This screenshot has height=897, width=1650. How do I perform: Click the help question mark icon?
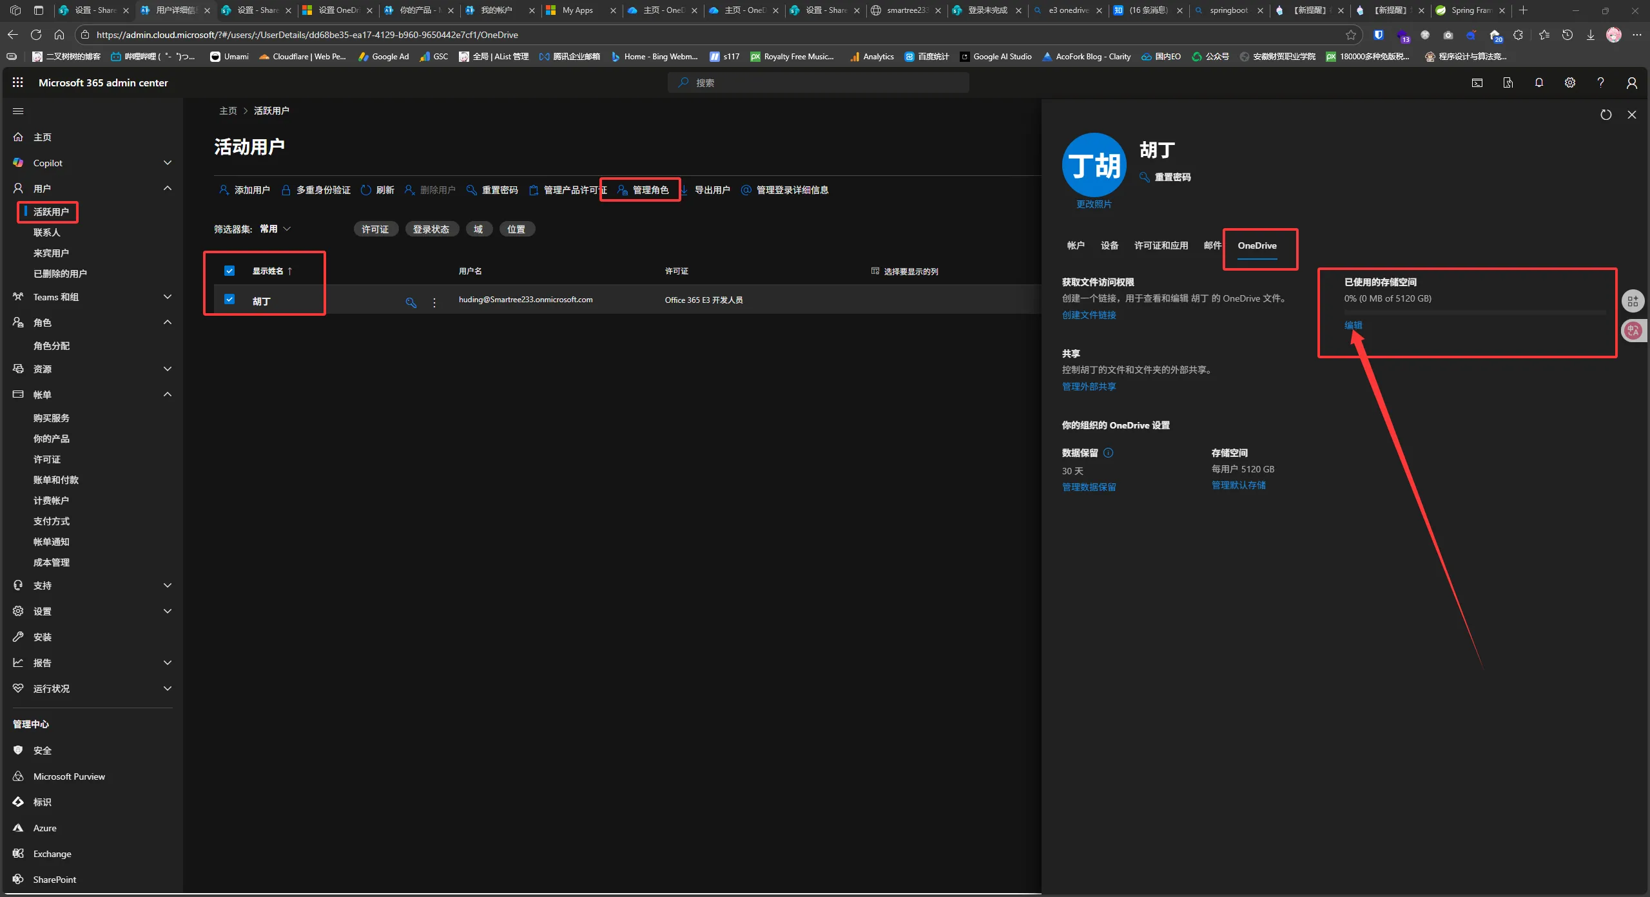pos(1600,82)
